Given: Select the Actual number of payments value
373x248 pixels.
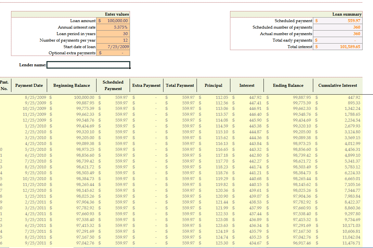Looking at the screenshot, I should (x=338, y=33).
